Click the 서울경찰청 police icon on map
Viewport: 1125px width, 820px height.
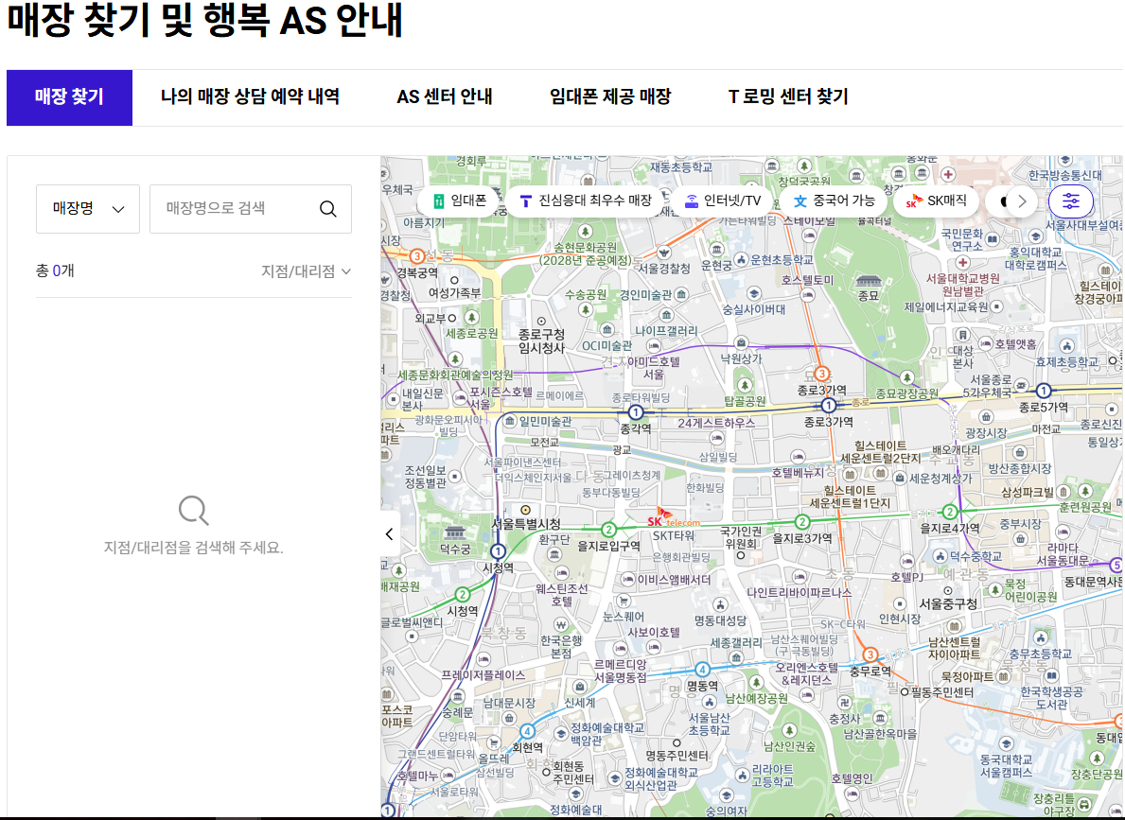tap(664, 253)
